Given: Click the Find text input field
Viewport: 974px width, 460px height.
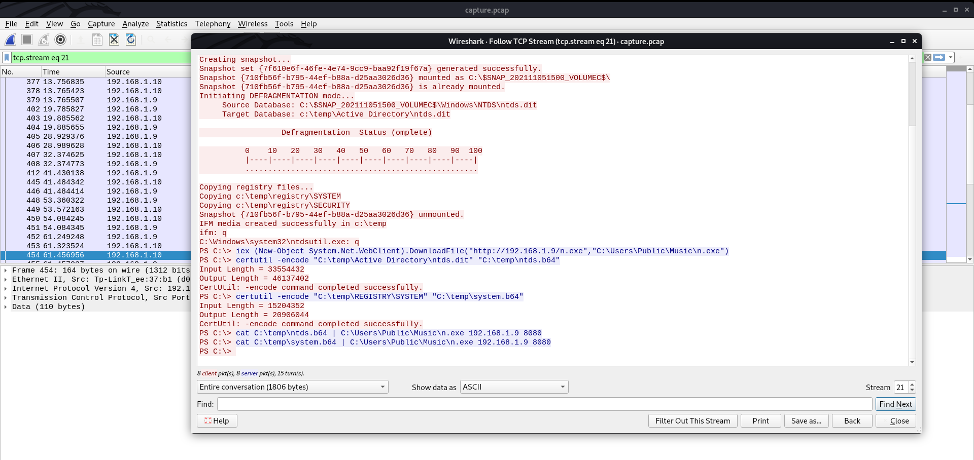Looking at the screenshot, I should click(x=544, y=404).
